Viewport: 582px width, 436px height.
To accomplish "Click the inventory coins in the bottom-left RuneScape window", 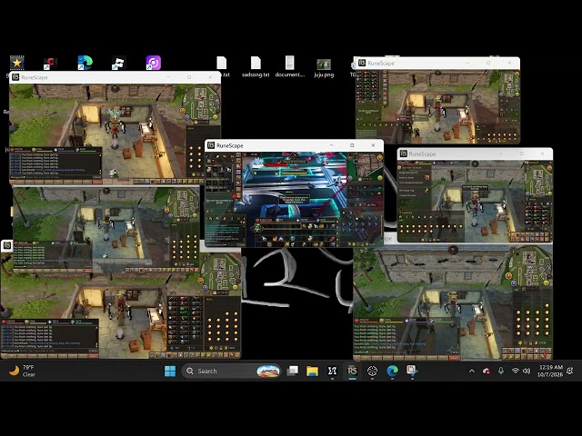I will point(222,327).
